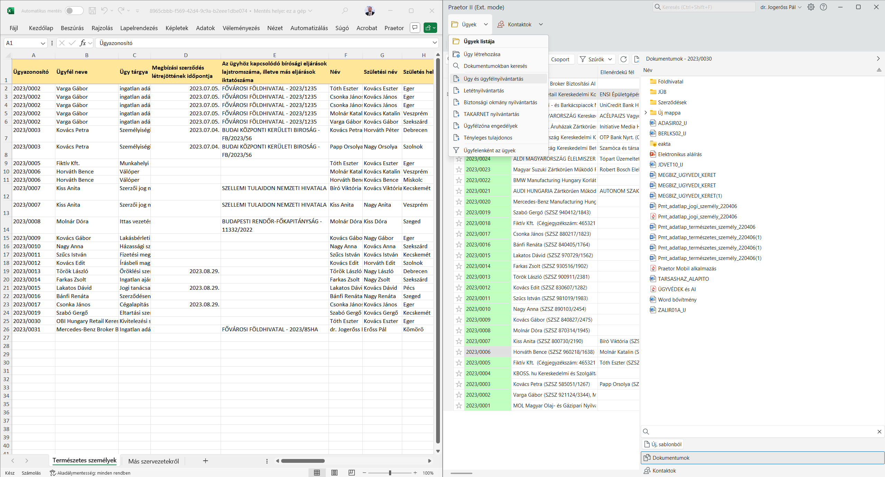The width and height of the screenshot is (885, 477).
Task: Select Letétnyilvántartás menu entry
Action: [483, 91]
